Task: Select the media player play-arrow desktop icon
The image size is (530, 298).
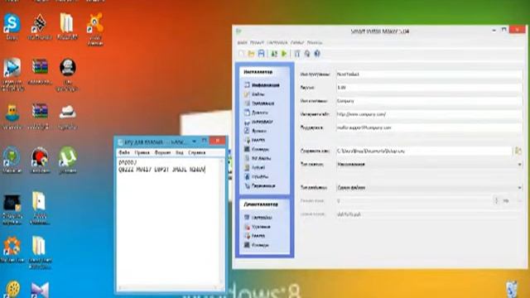Action: click(x=12, y=74)
